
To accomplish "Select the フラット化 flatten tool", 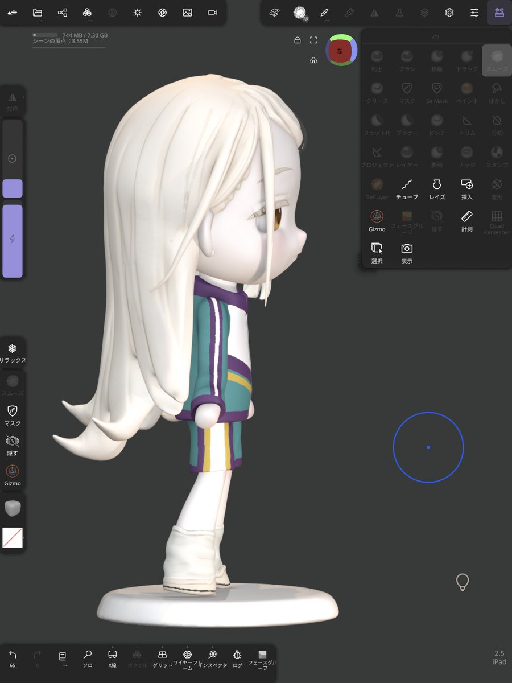I will [x=377, y=124].
